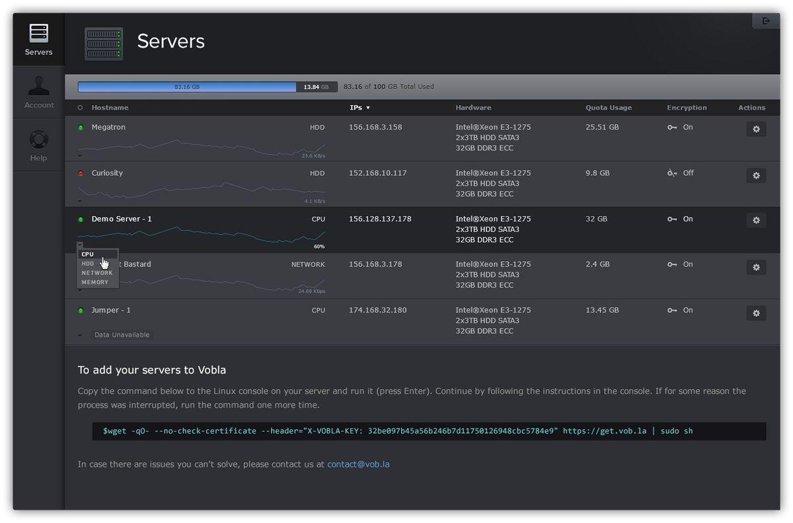Open the Account sidebar section
This screenshot has height=523, width=793.
tap(39, 93)
